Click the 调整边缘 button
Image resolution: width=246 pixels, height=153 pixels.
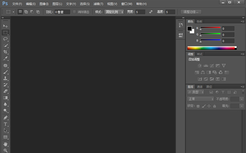(191, 12)
